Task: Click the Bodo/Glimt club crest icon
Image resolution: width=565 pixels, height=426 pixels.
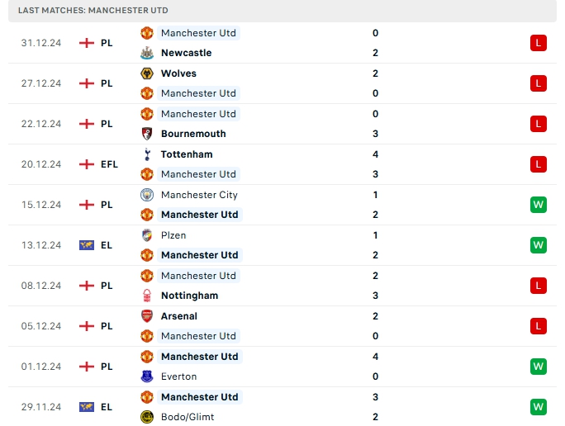Action: click(x=147, y=417)
